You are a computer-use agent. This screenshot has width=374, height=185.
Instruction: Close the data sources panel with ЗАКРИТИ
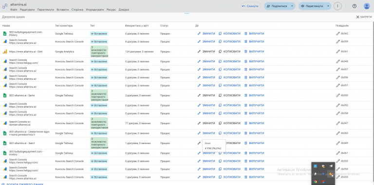click(x=364, y=17)
